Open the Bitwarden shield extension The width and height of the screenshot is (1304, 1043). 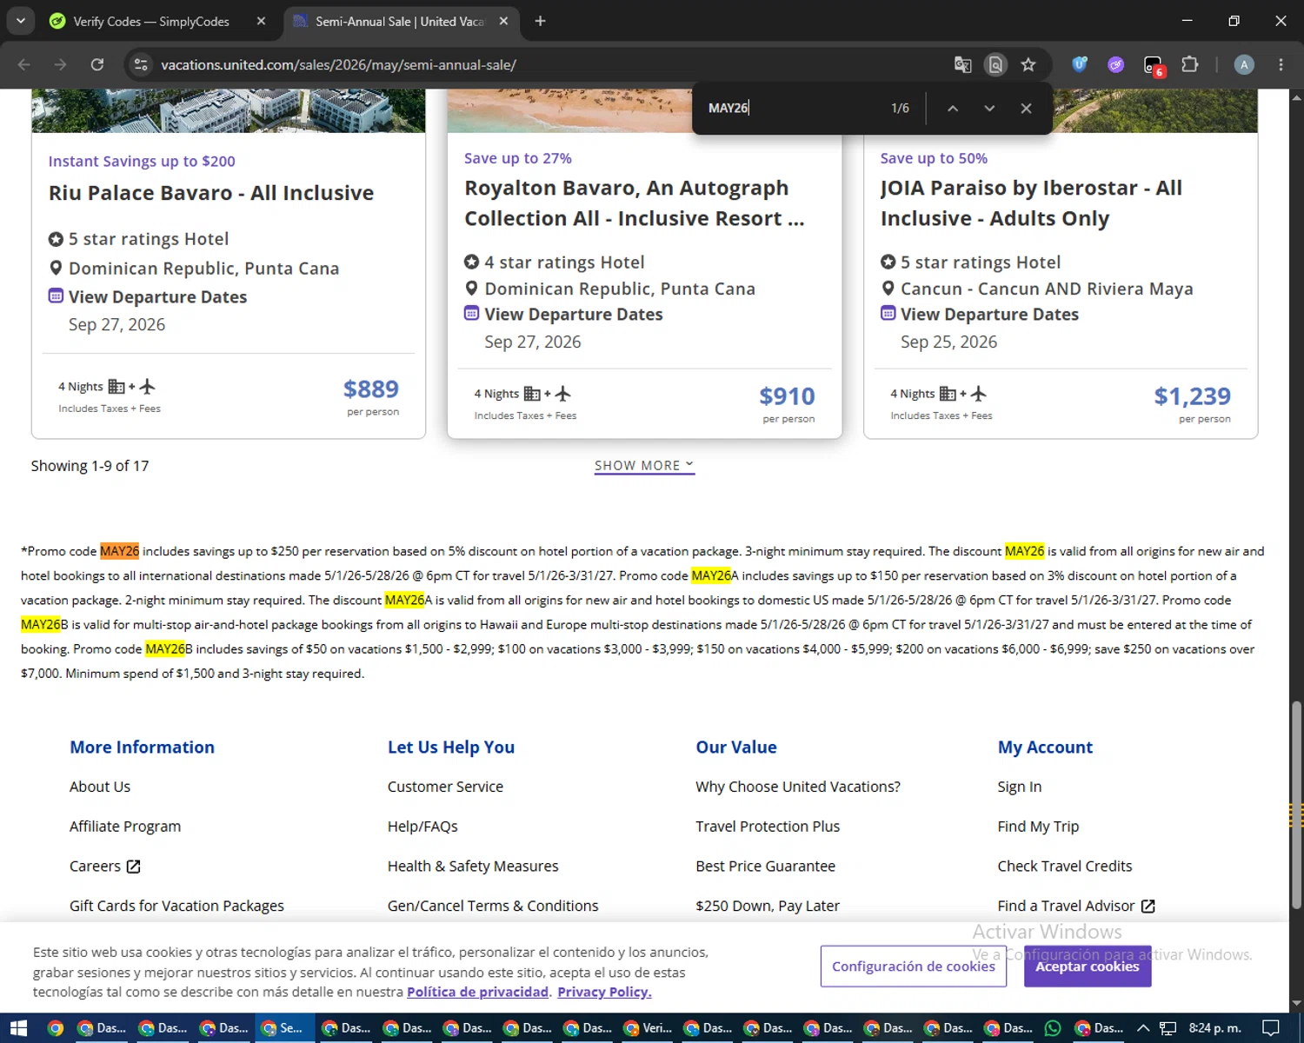(1079, 64)
